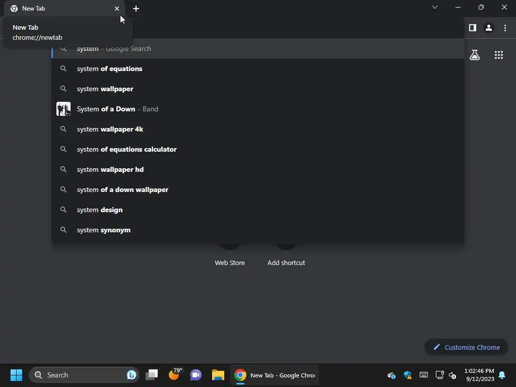Select 'system of equations calculator' suggestion

[x=258, y=149]
